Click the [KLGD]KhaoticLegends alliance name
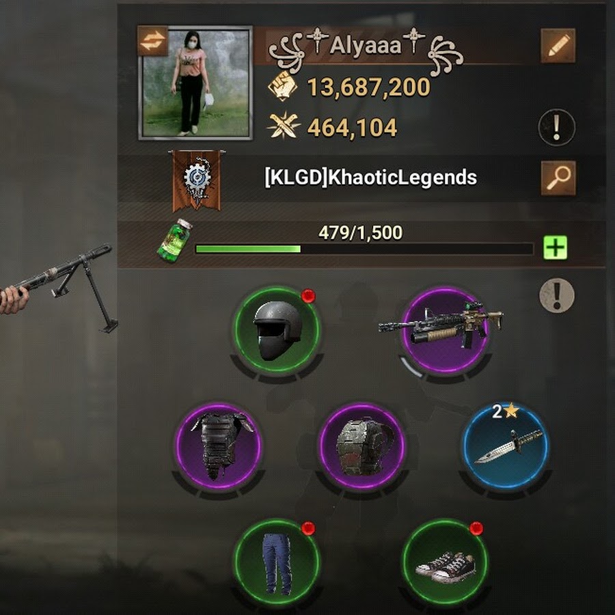The height and width of the screenshot is (615, 615). (x=370, y=177)
